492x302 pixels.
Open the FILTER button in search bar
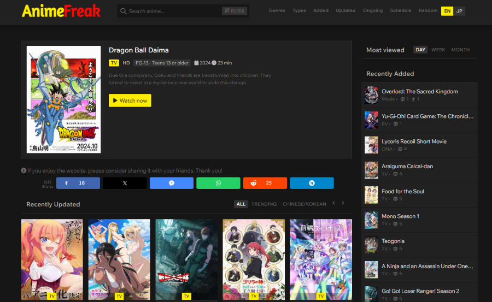point(235,11)
